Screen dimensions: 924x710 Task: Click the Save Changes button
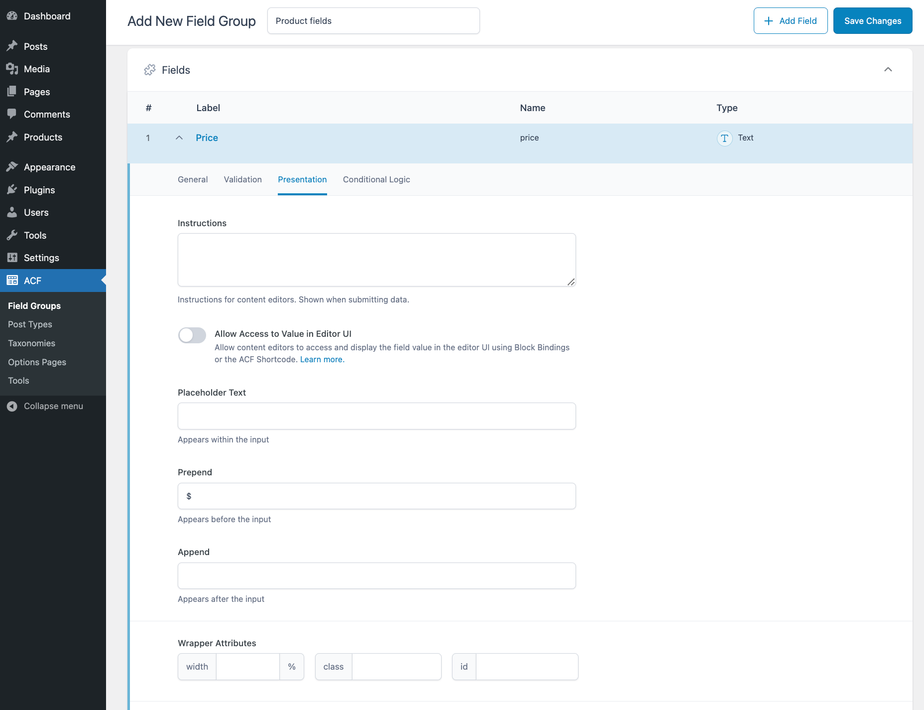pyautogui.click(x=872, y=21)
